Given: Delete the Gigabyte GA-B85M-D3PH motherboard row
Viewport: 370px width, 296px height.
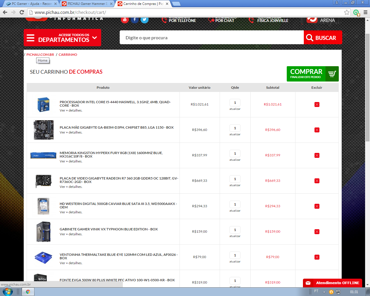Looking at the screenshot, I should pos(317,130).
